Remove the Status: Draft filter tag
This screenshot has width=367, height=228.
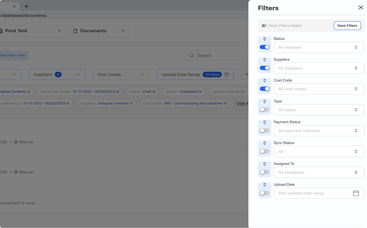154,91
